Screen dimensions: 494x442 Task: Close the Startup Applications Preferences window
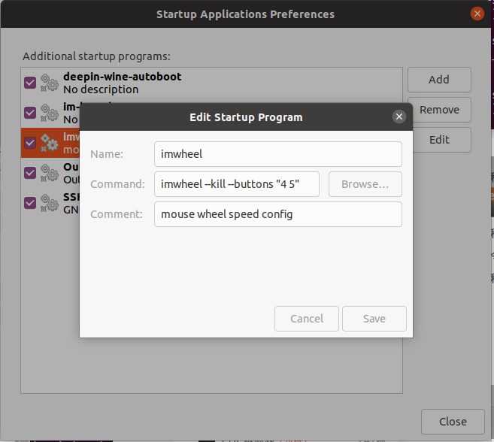click(477, 14)
